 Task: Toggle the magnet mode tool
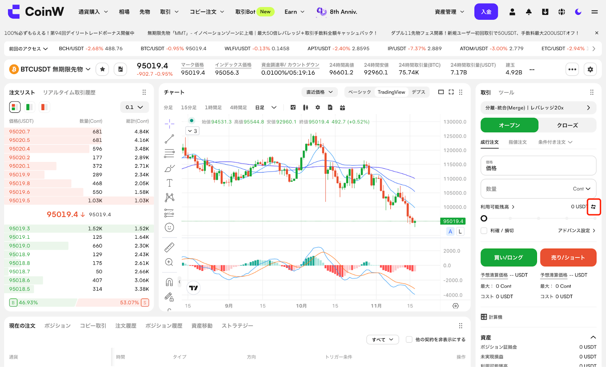169,282
